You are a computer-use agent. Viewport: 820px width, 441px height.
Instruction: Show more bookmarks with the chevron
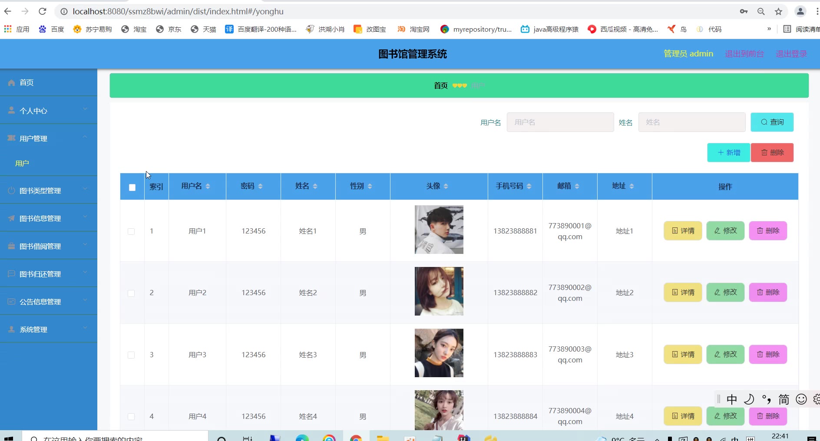(769, 29)
